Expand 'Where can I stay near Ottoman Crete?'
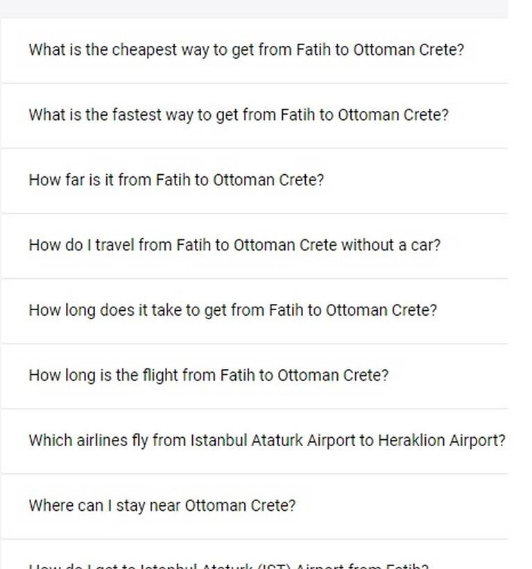This screenshot has height=569, width=532. pyautogui.click(x=162, y=506)
